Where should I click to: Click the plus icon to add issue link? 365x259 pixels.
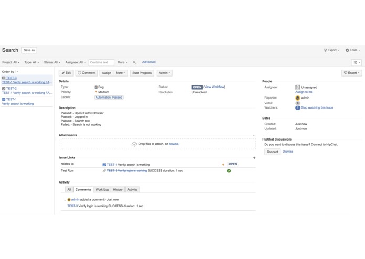coord(254,158)
